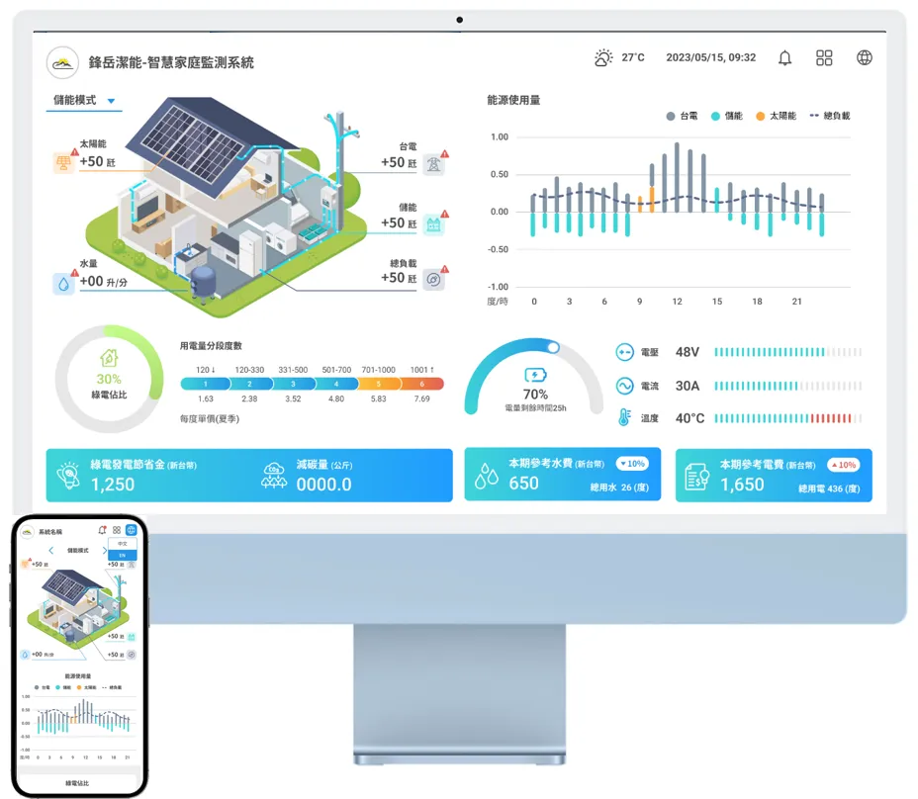Click the solar panel 太陽能 icon
The width and height of the screenshot is (918, 799).
(63, 162)
